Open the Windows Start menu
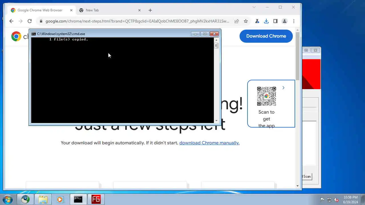 pyautogui.click(x=8, y=199)
